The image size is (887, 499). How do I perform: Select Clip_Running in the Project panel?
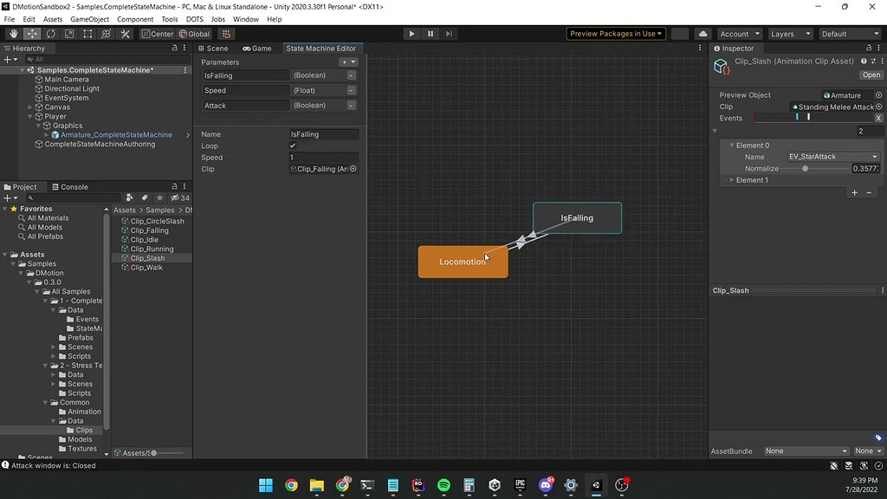[x=152, y=249]
